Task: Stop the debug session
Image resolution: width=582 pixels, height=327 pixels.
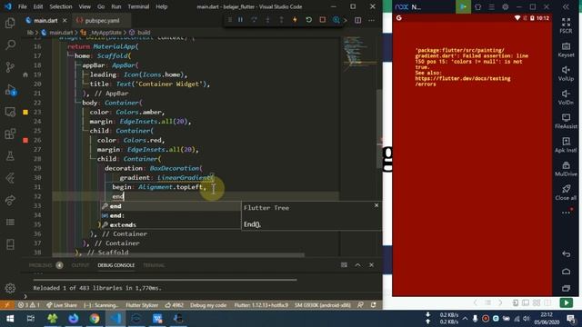Action: tap(322, 20)
